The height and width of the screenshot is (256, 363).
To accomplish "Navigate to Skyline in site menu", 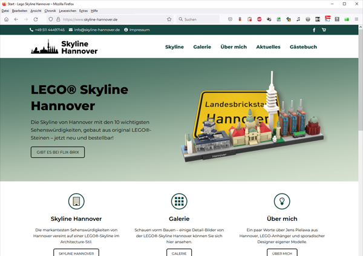I will tap(174, 47).
